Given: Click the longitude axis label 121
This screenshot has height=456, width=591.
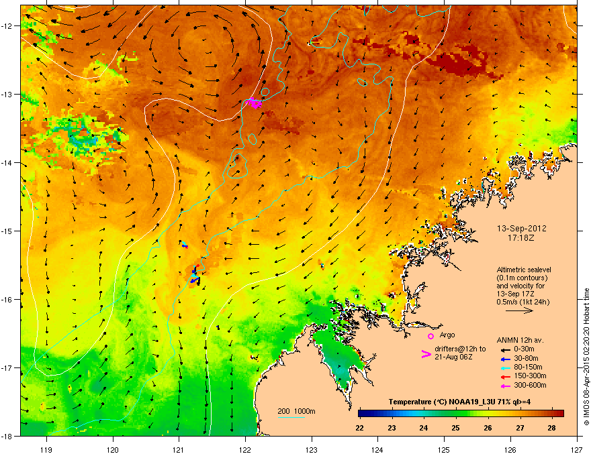Looking at the screenshot, I should [x=179, y=449].
